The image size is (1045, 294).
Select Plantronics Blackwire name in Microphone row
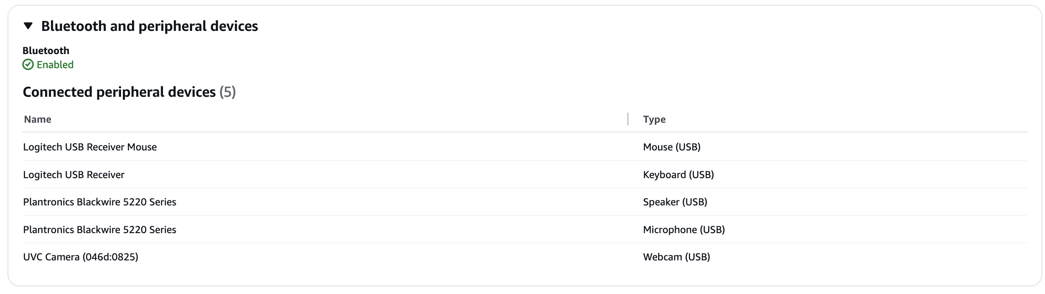[100, 229]
